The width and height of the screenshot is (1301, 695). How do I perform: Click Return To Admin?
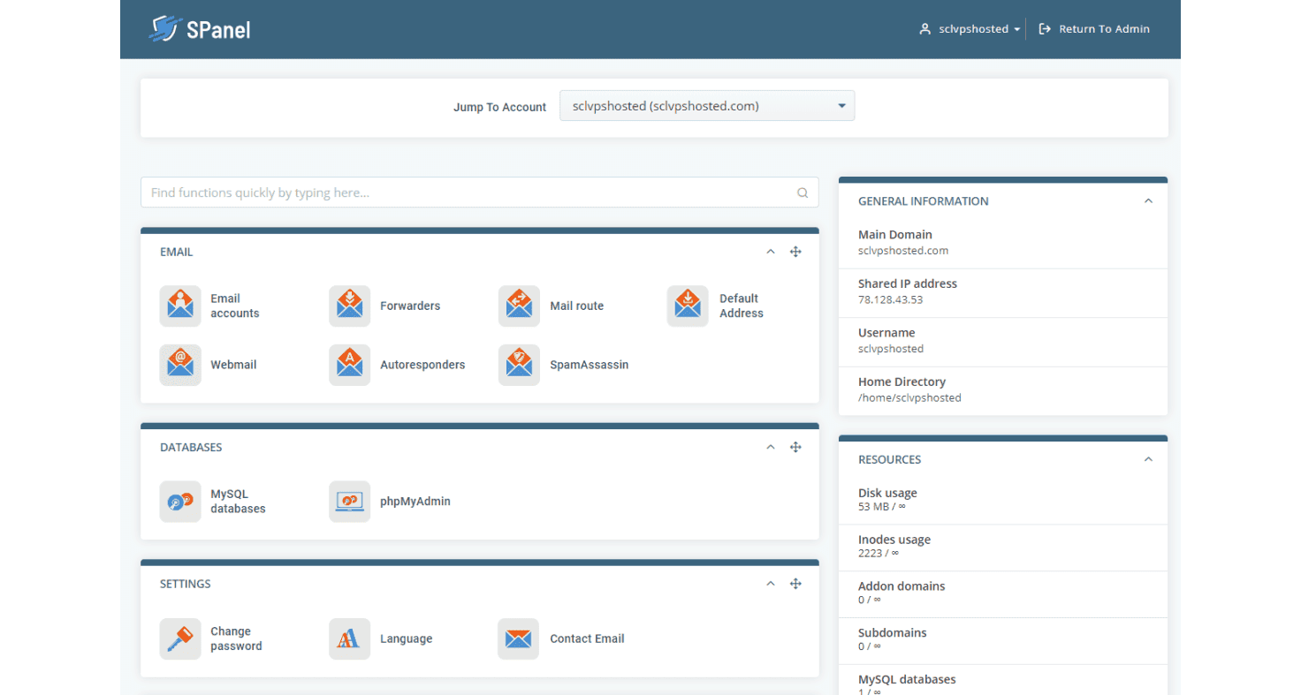[1094, 29]
